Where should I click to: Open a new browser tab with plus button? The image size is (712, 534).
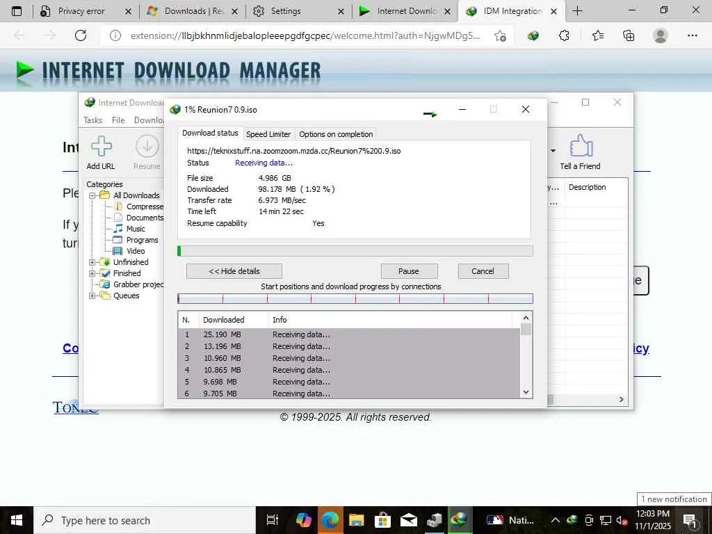pos(577,11)
